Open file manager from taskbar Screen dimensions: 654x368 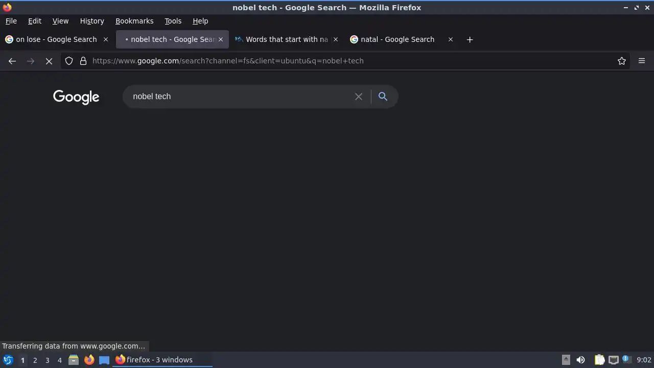74,360
